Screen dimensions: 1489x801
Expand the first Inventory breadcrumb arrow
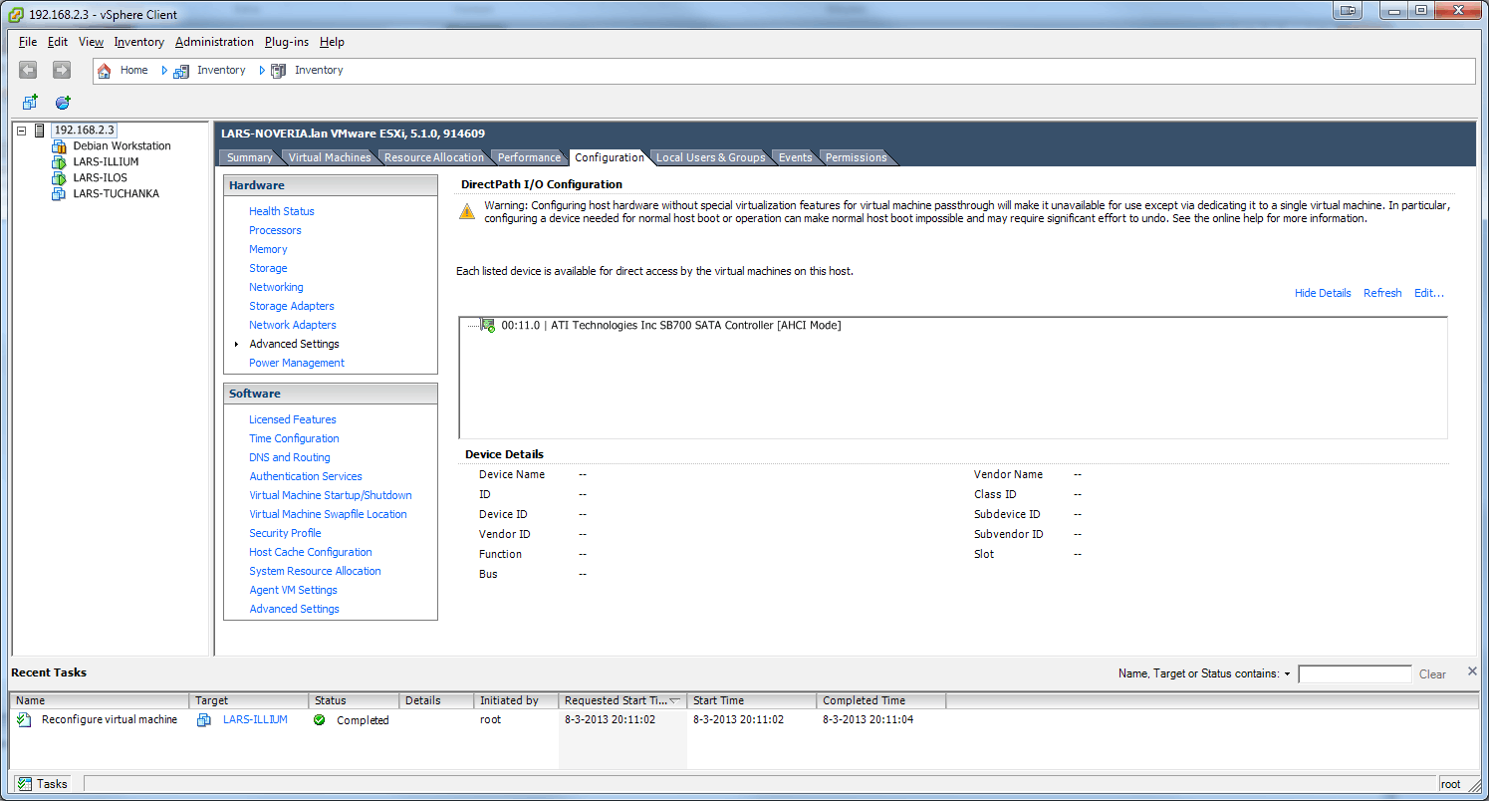164,71
